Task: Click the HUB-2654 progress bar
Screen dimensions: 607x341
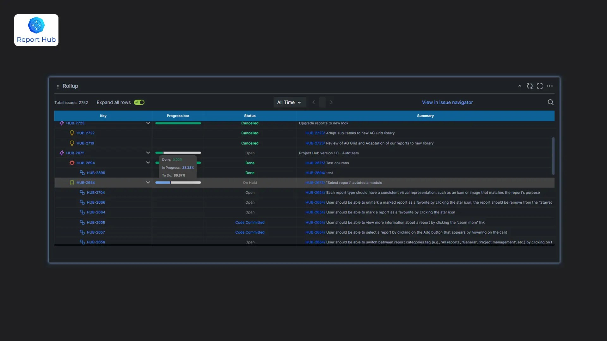Action: coord(178,182)
